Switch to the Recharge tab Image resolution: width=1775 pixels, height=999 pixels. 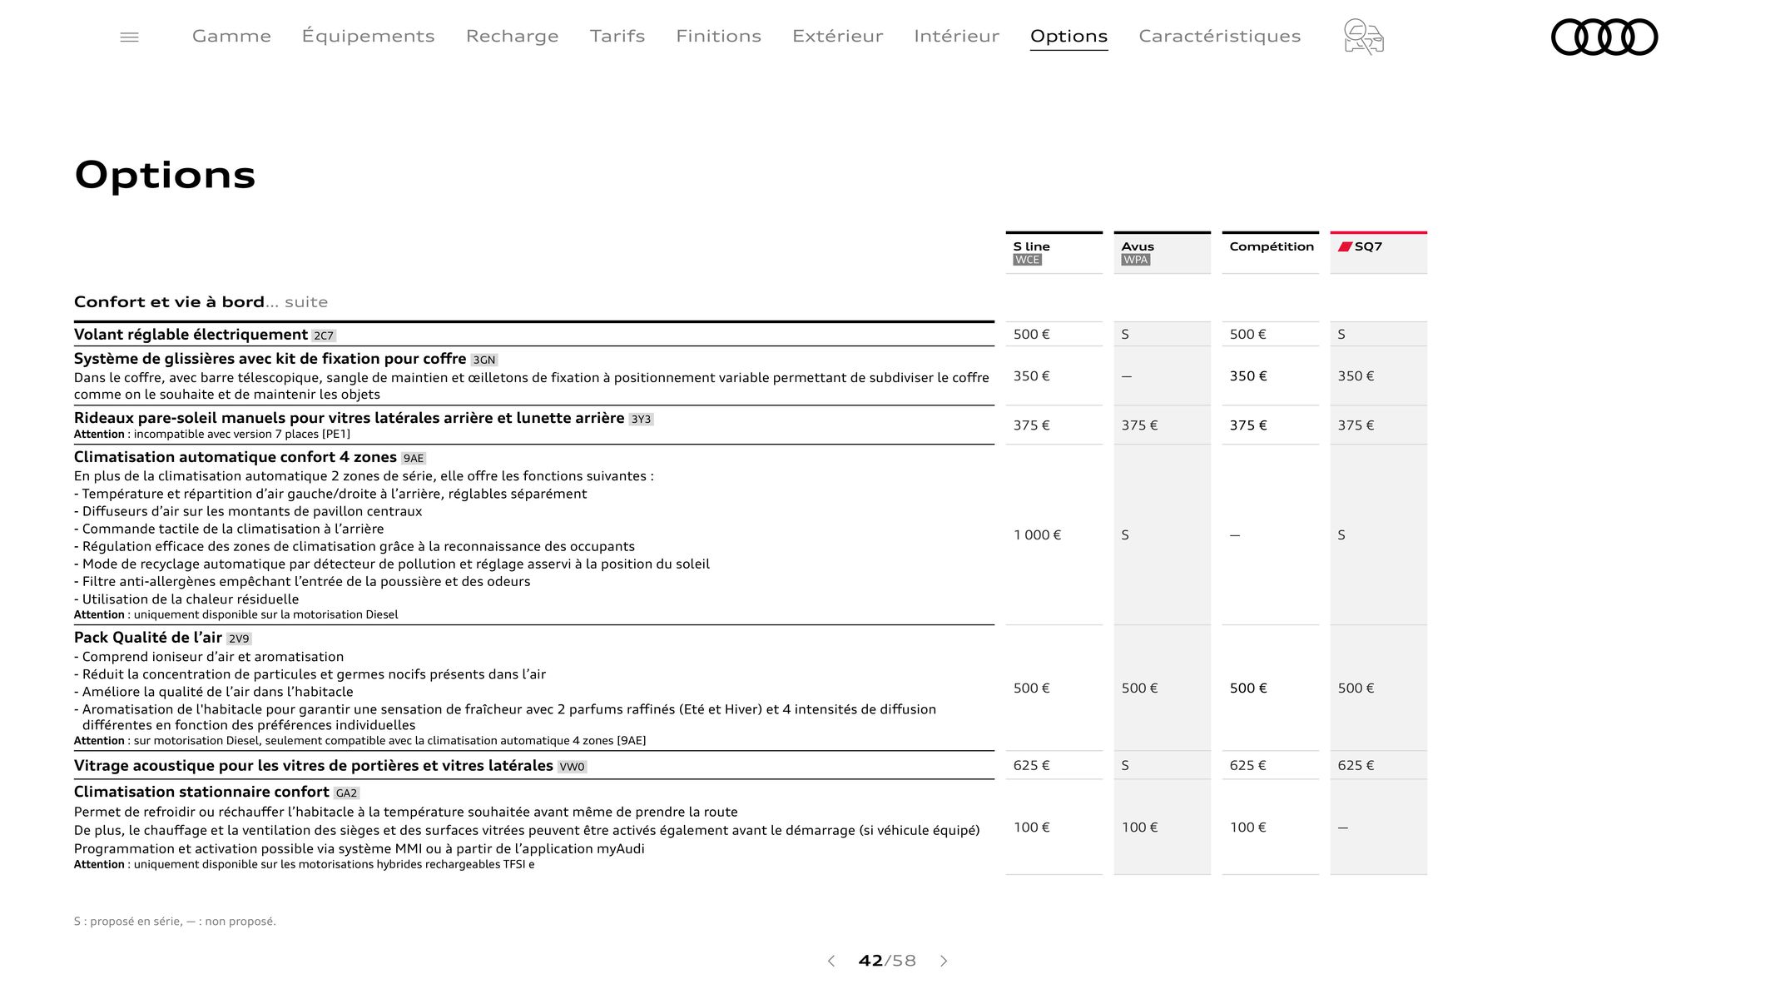click(513, 36)
